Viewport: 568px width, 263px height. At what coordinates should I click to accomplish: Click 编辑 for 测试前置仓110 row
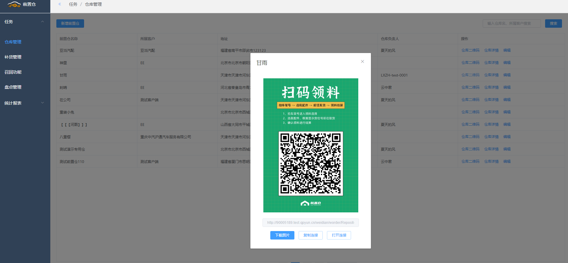coord(507,161)
